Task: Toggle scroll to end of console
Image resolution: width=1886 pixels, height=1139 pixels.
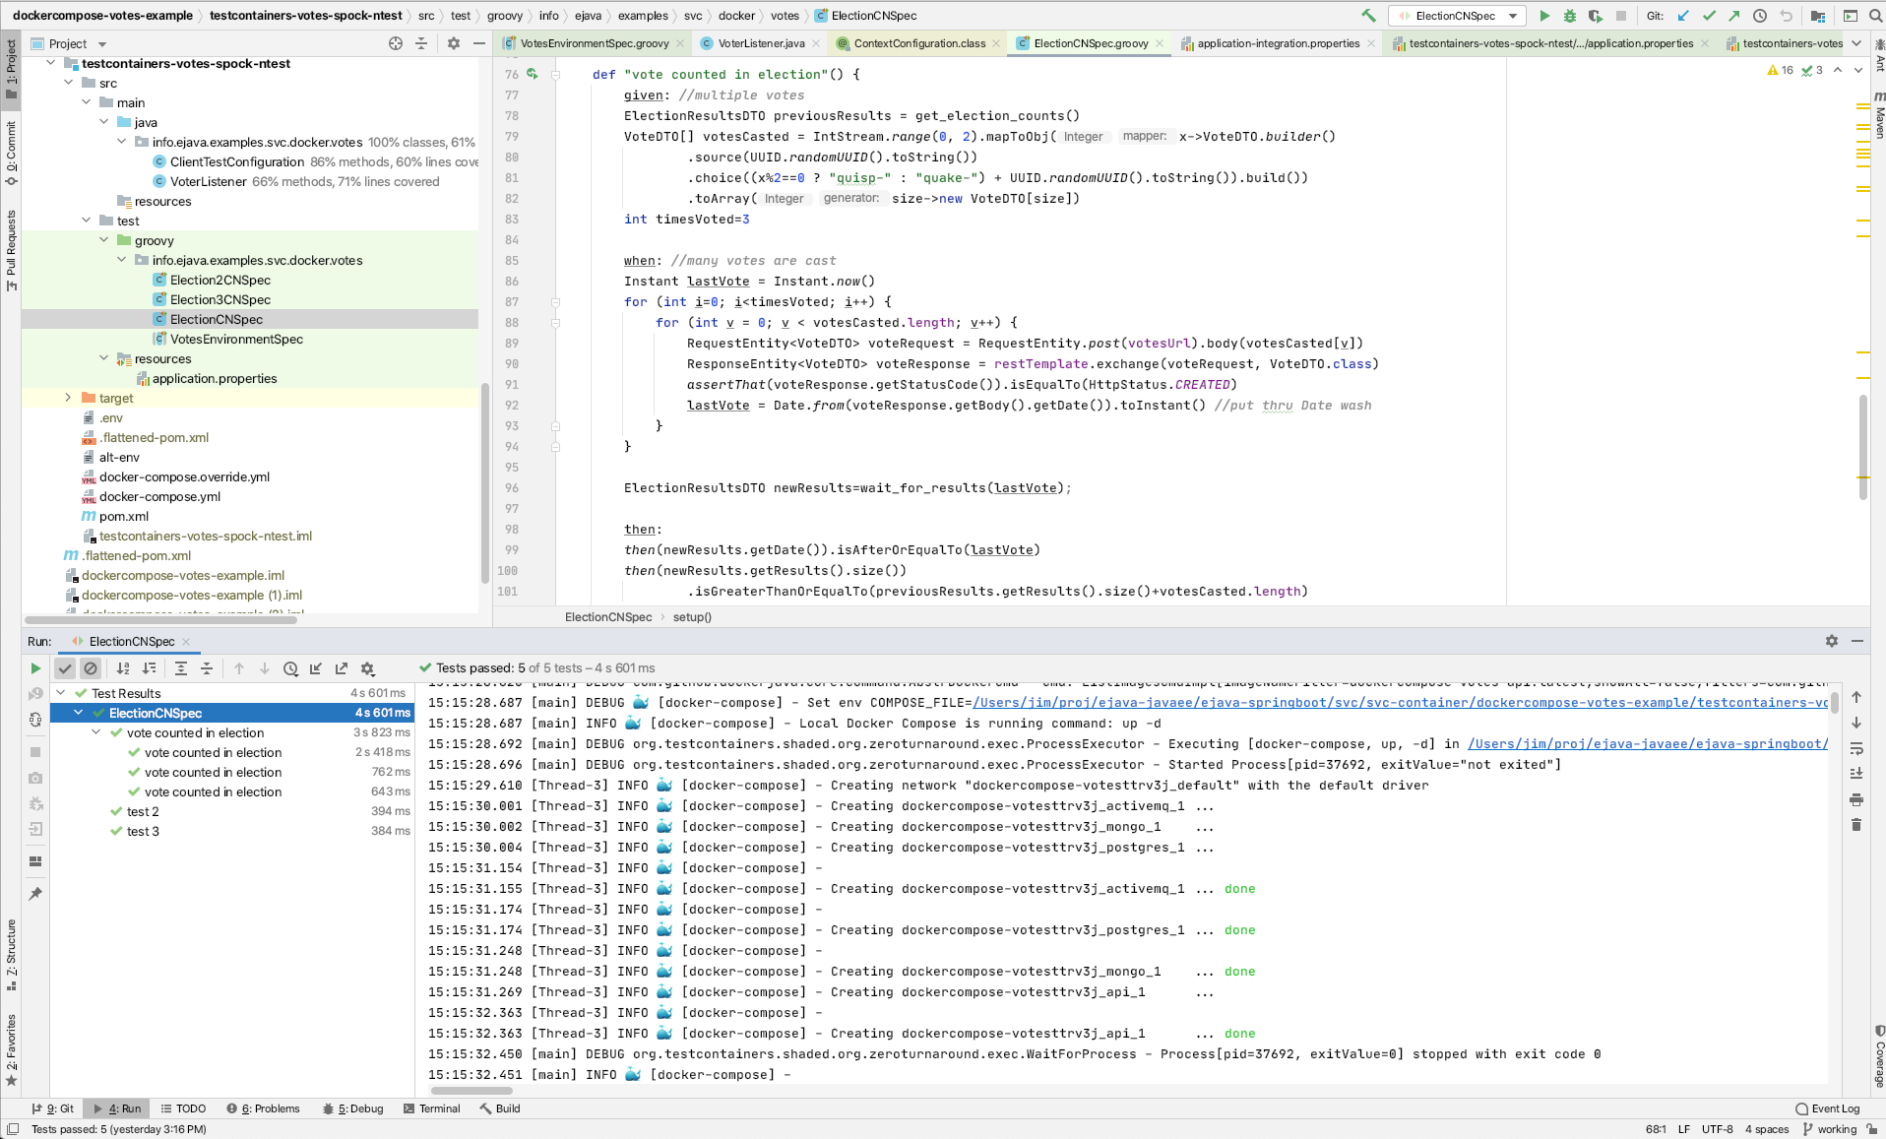Action: click(1856, 774)
